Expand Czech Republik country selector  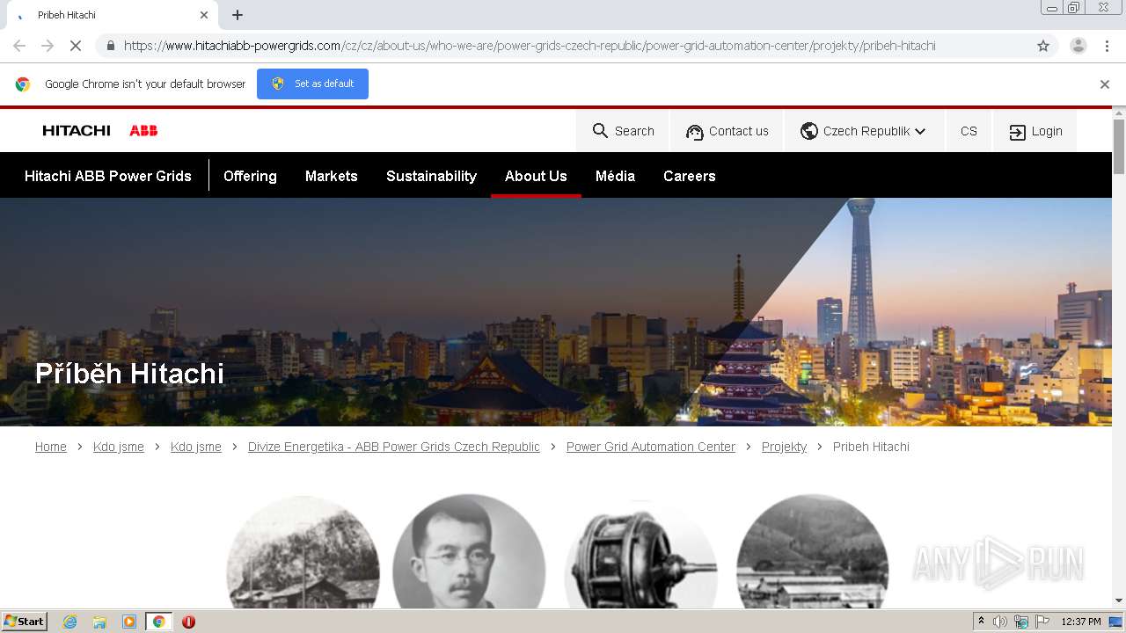coord(865,131)
